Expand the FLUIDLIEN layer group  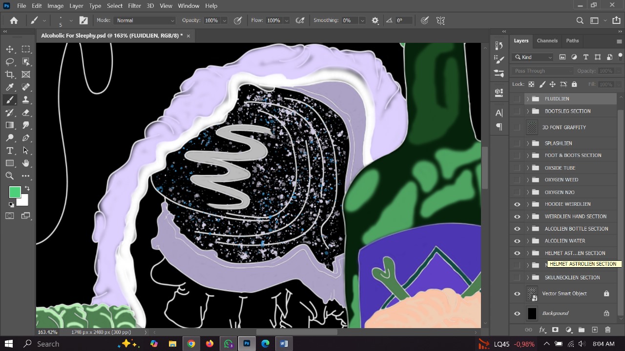[527, 98]
